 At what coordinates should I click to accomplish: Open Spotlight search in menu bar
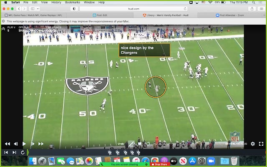pos(254,3)
